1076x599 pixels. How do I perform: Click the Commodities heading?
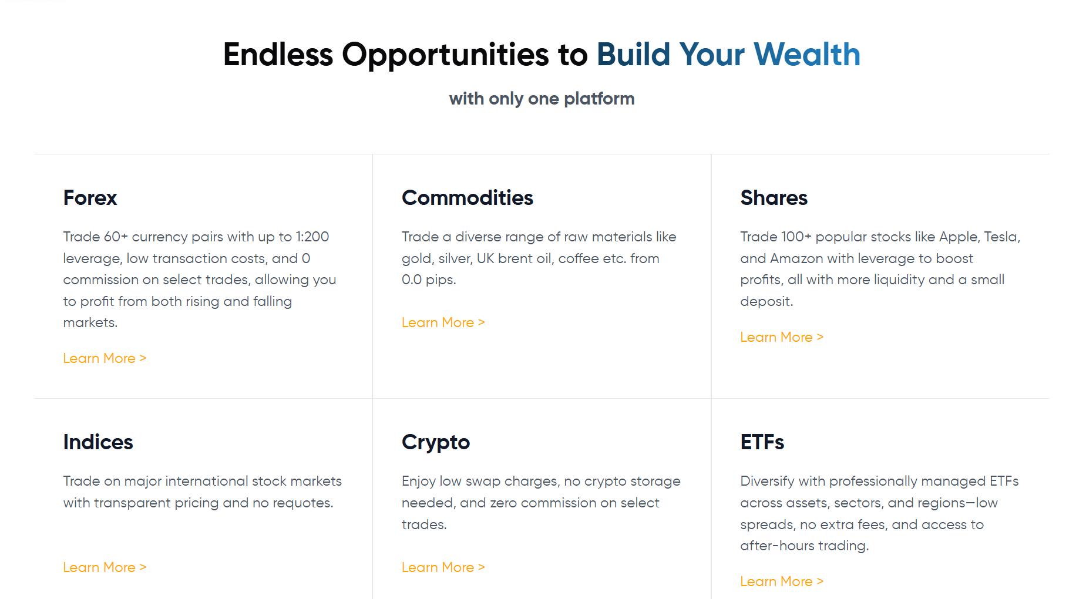pos(468,198)
